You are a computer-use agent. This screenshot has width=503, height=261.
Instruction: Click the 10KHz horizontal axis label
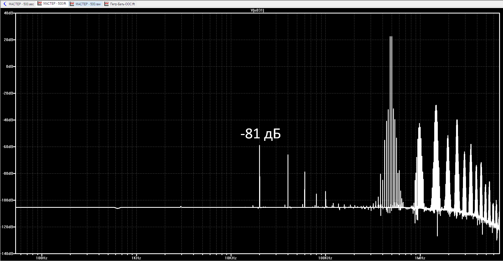coord(231,258)
